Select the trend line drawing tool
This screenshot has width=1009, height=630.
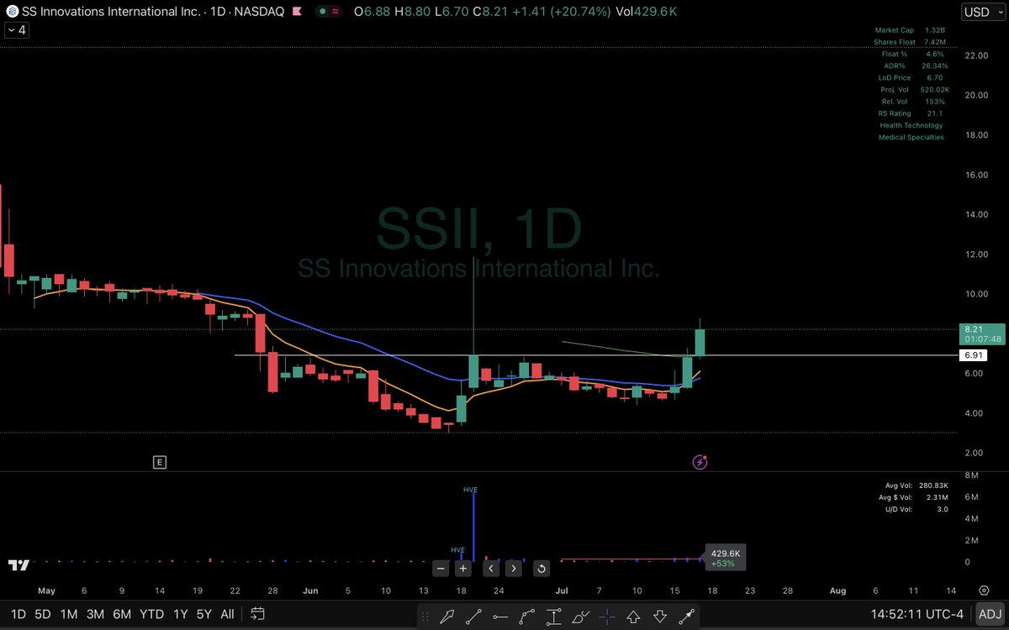(475, 617)
